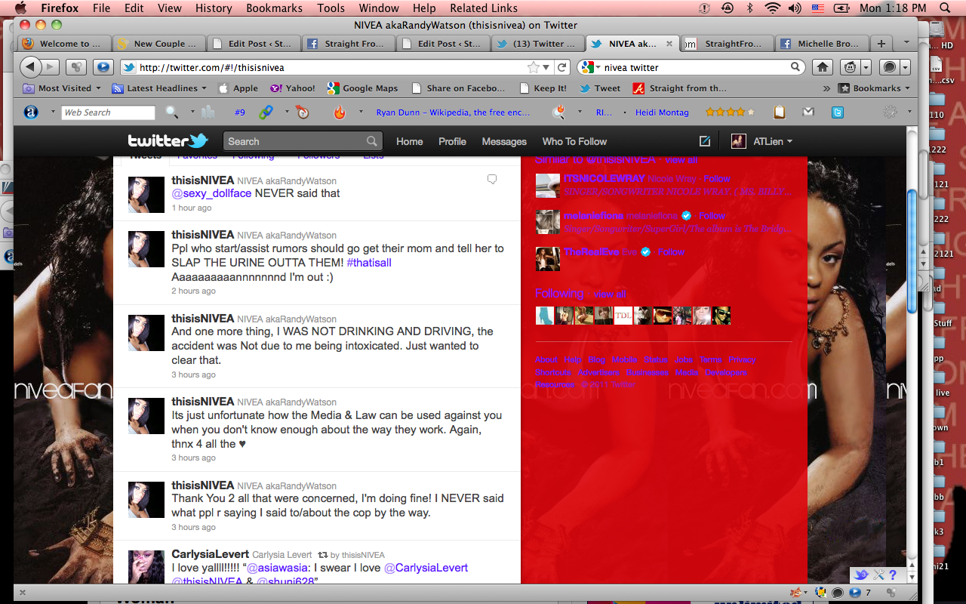Click the envelope mail icon in the toolbar
Image resolution: width=966 pixels, height=604 pixels.
point(808,112)
